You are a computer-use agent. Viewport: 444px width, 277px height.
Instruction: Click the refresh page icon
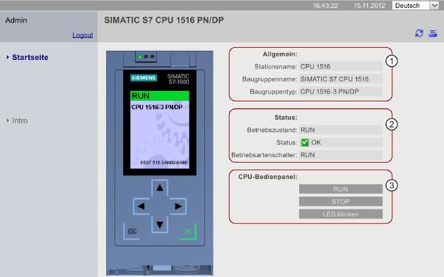[419, 33]
